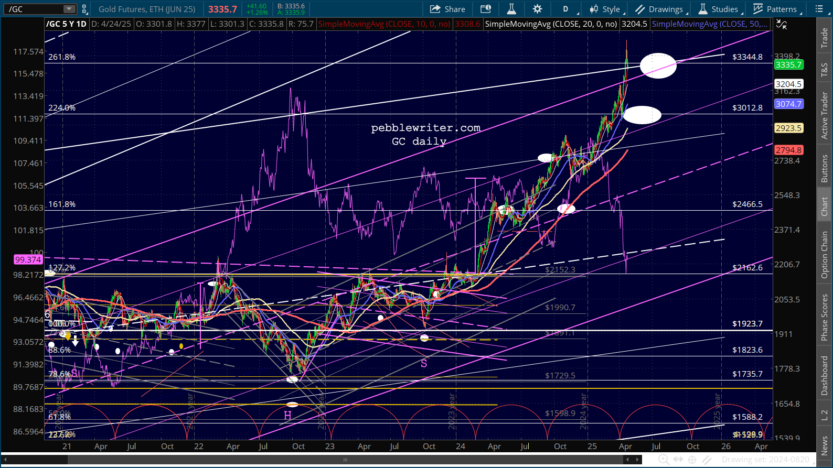The width and height of the screenshot is (833, 468).
Task: Open the Drawings menu
Action: pyautogui.click(x=661, y=9)
